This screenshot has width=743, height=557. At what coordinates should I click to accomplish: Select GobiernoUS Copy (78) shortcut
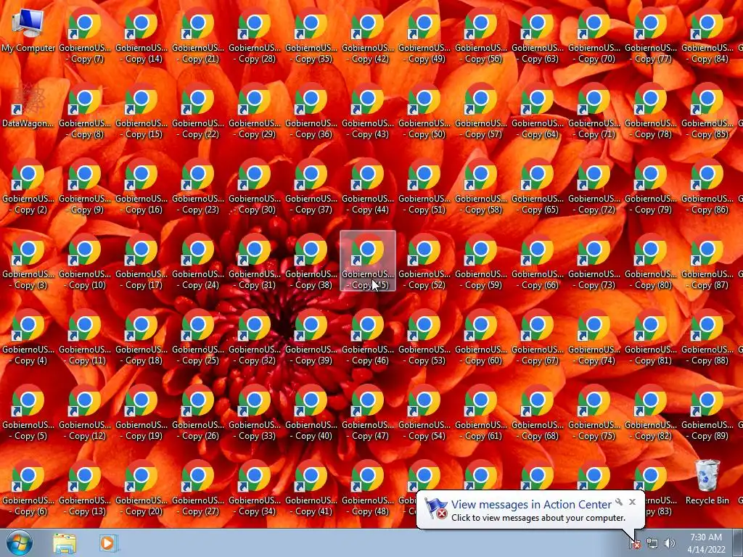(651, 111)
